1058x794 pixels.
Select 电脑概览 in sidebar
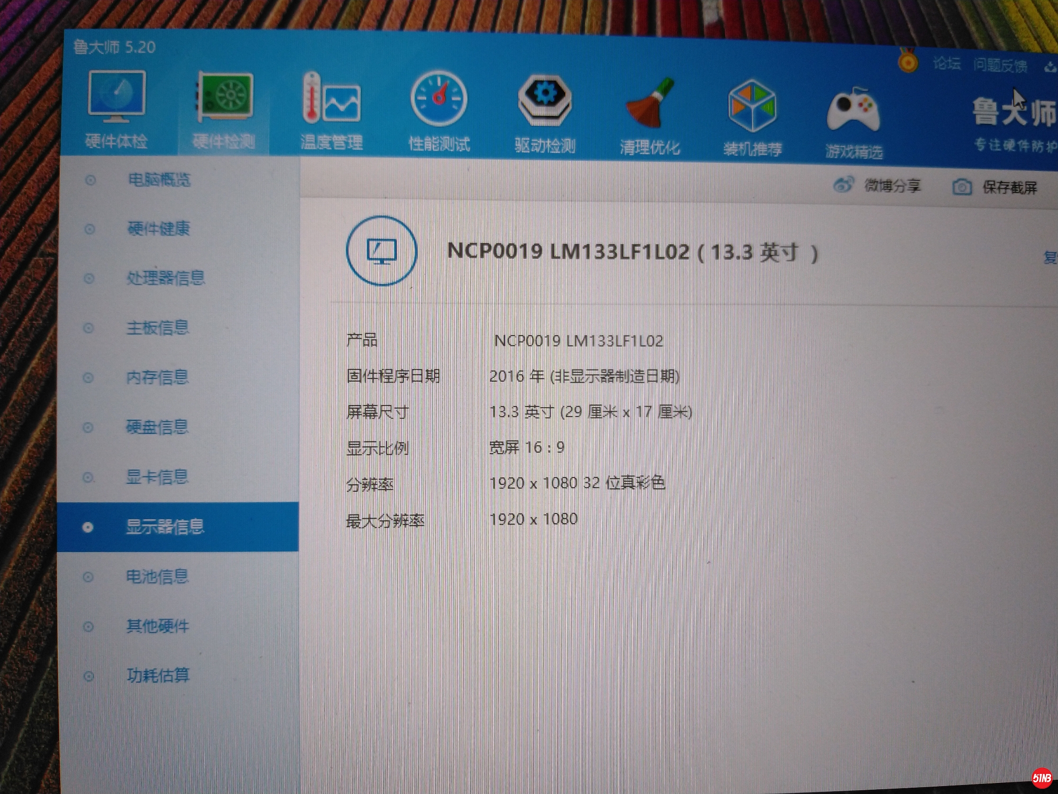[159, 180]
